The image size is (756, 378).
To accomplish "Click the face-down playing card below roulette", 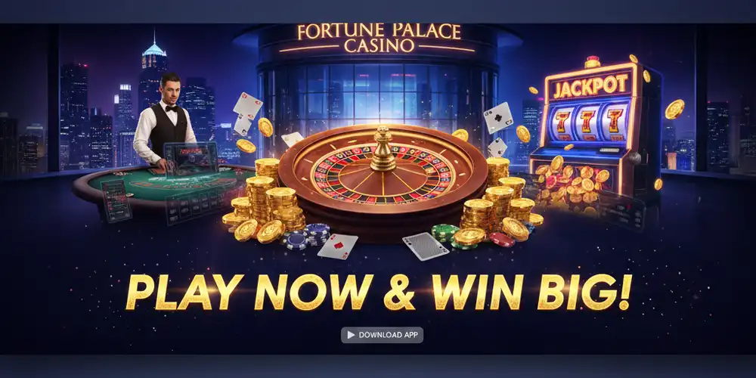I will click(x=425, y=246).
